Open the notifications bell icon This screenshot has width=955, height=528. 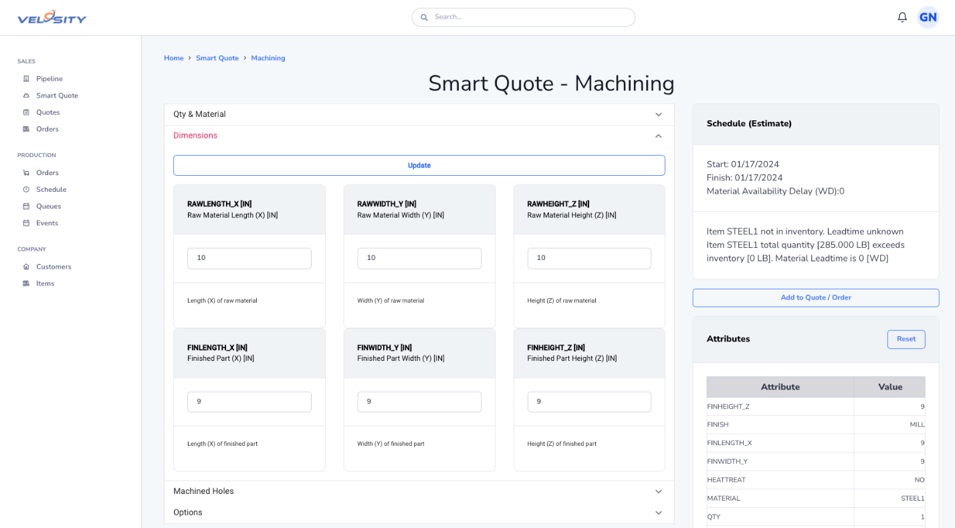tap(902, 17)
